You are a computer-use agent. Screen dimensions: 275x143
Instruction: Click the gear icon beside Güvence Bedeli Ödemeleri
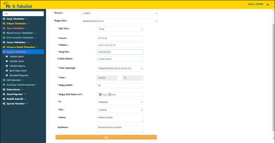[x=4, y=47]
